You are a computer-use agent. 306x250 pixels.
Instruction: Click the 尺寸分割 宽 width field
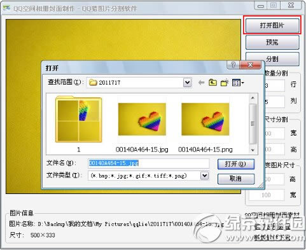tap(274, 134)
